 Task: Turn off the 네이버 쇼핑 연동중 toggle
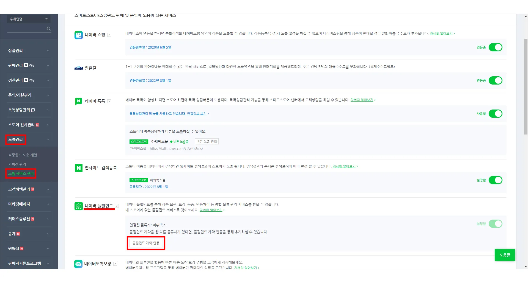pyautogui.click(x=495, y=47)
